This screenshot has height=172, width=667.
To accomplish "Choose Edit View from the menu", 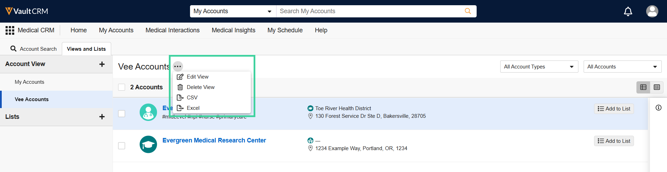I will 197,77.
